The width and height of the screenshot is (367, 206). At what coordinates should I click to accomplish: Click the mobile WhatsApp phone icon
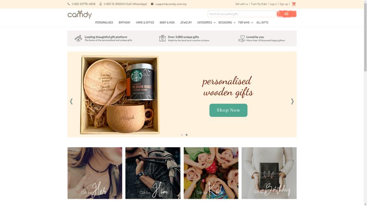[101, 4]
